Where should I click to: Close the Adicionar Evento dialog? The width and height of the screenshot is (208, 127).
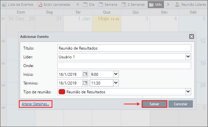191,37
